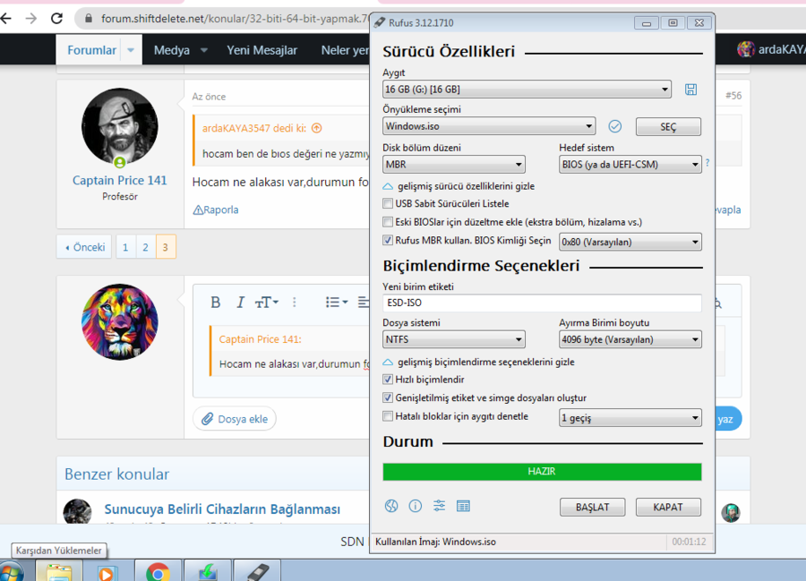Show Rufus log icon
The width and height of the screenshot is (806, 581).
coord(463,506)
